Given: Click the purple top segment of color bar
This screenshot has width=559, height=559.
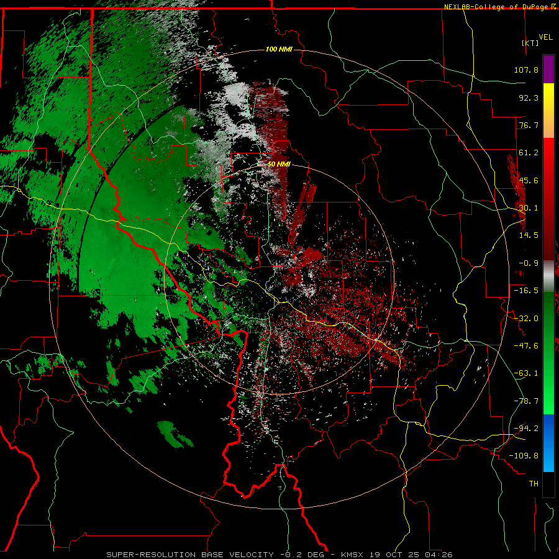Looking at the screenshot, I should point(548,69).
